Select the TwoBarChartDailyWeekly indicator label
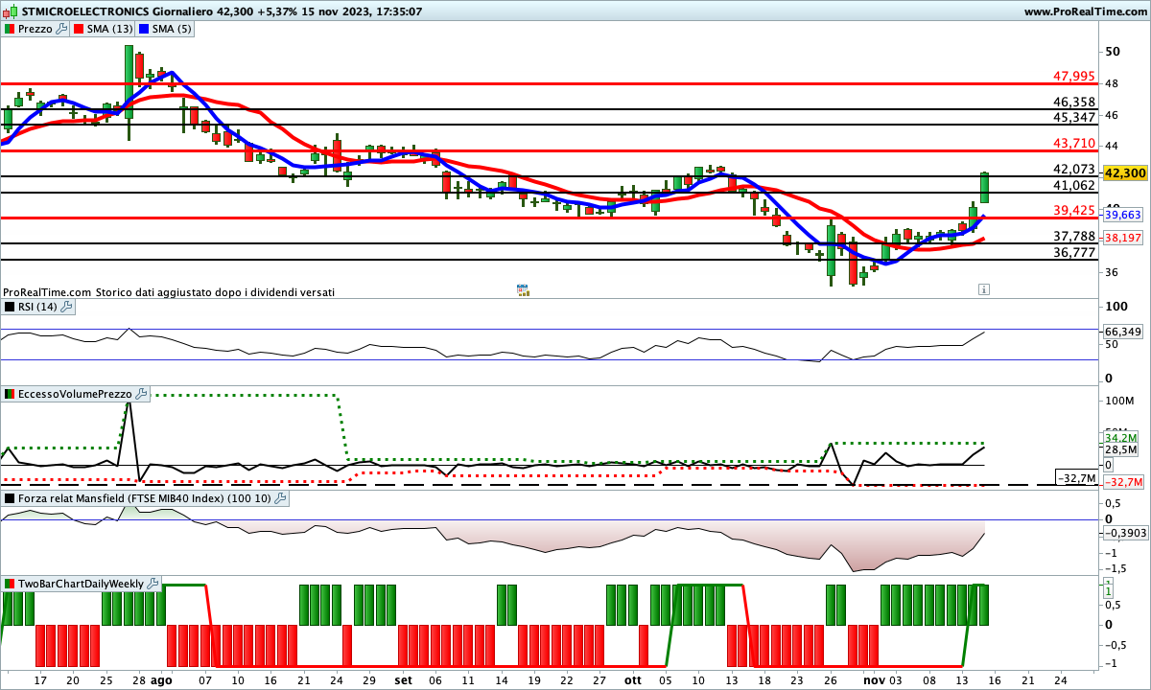This screenshot has height=690, width=1151. coord(82,583)
